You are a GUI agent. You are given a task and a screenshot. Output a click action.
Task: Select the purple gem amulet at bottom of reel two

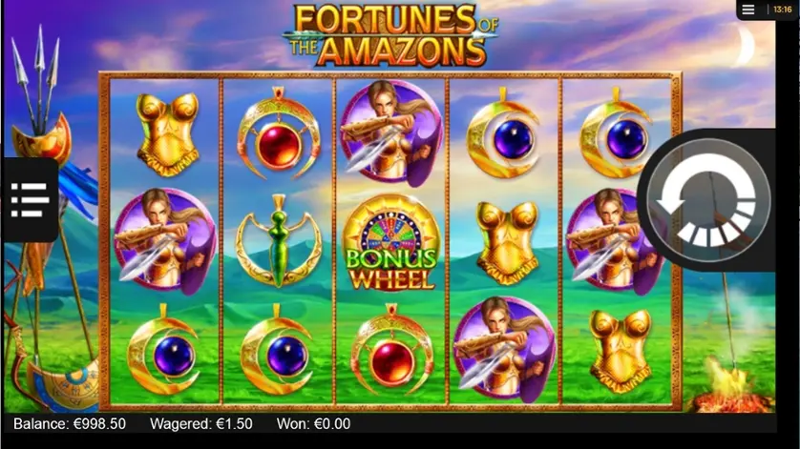point(278,351)
